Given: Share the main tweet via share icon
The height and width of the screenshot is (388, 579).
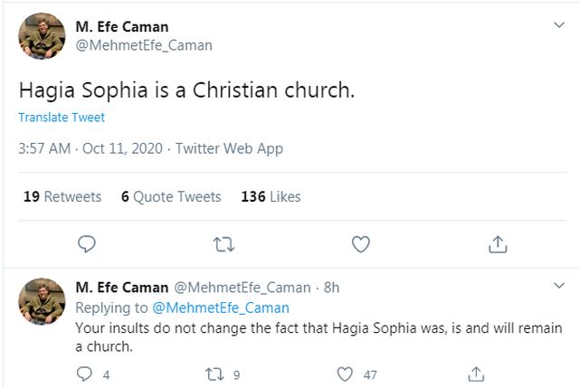Looking at the screenshot, I should (497, 243).
